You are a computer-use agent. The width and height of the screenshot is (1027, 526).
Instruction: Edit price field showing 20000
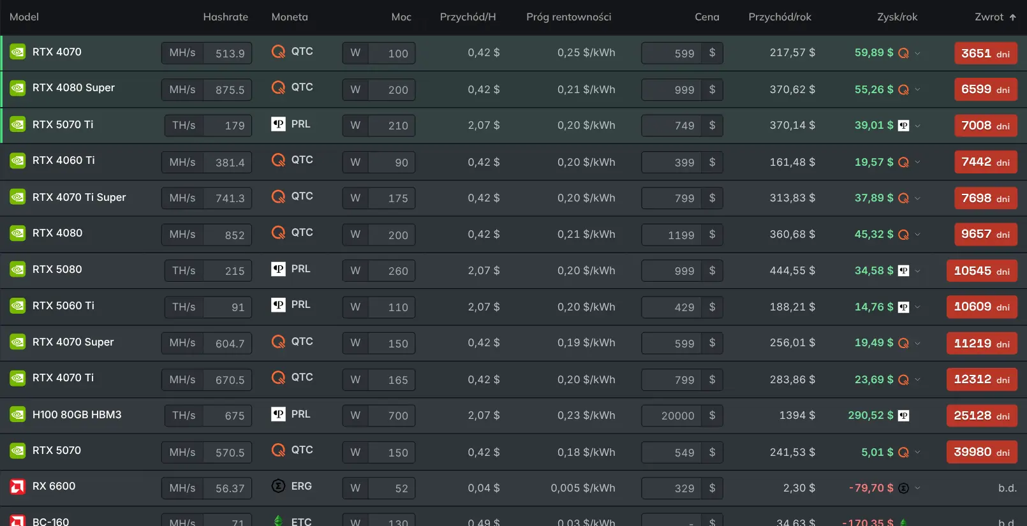(672, 416)
